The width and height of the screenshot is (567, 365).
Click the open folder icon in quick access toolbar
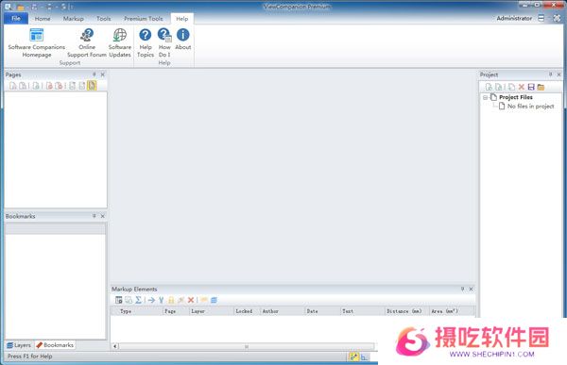(x=21, y=7)
